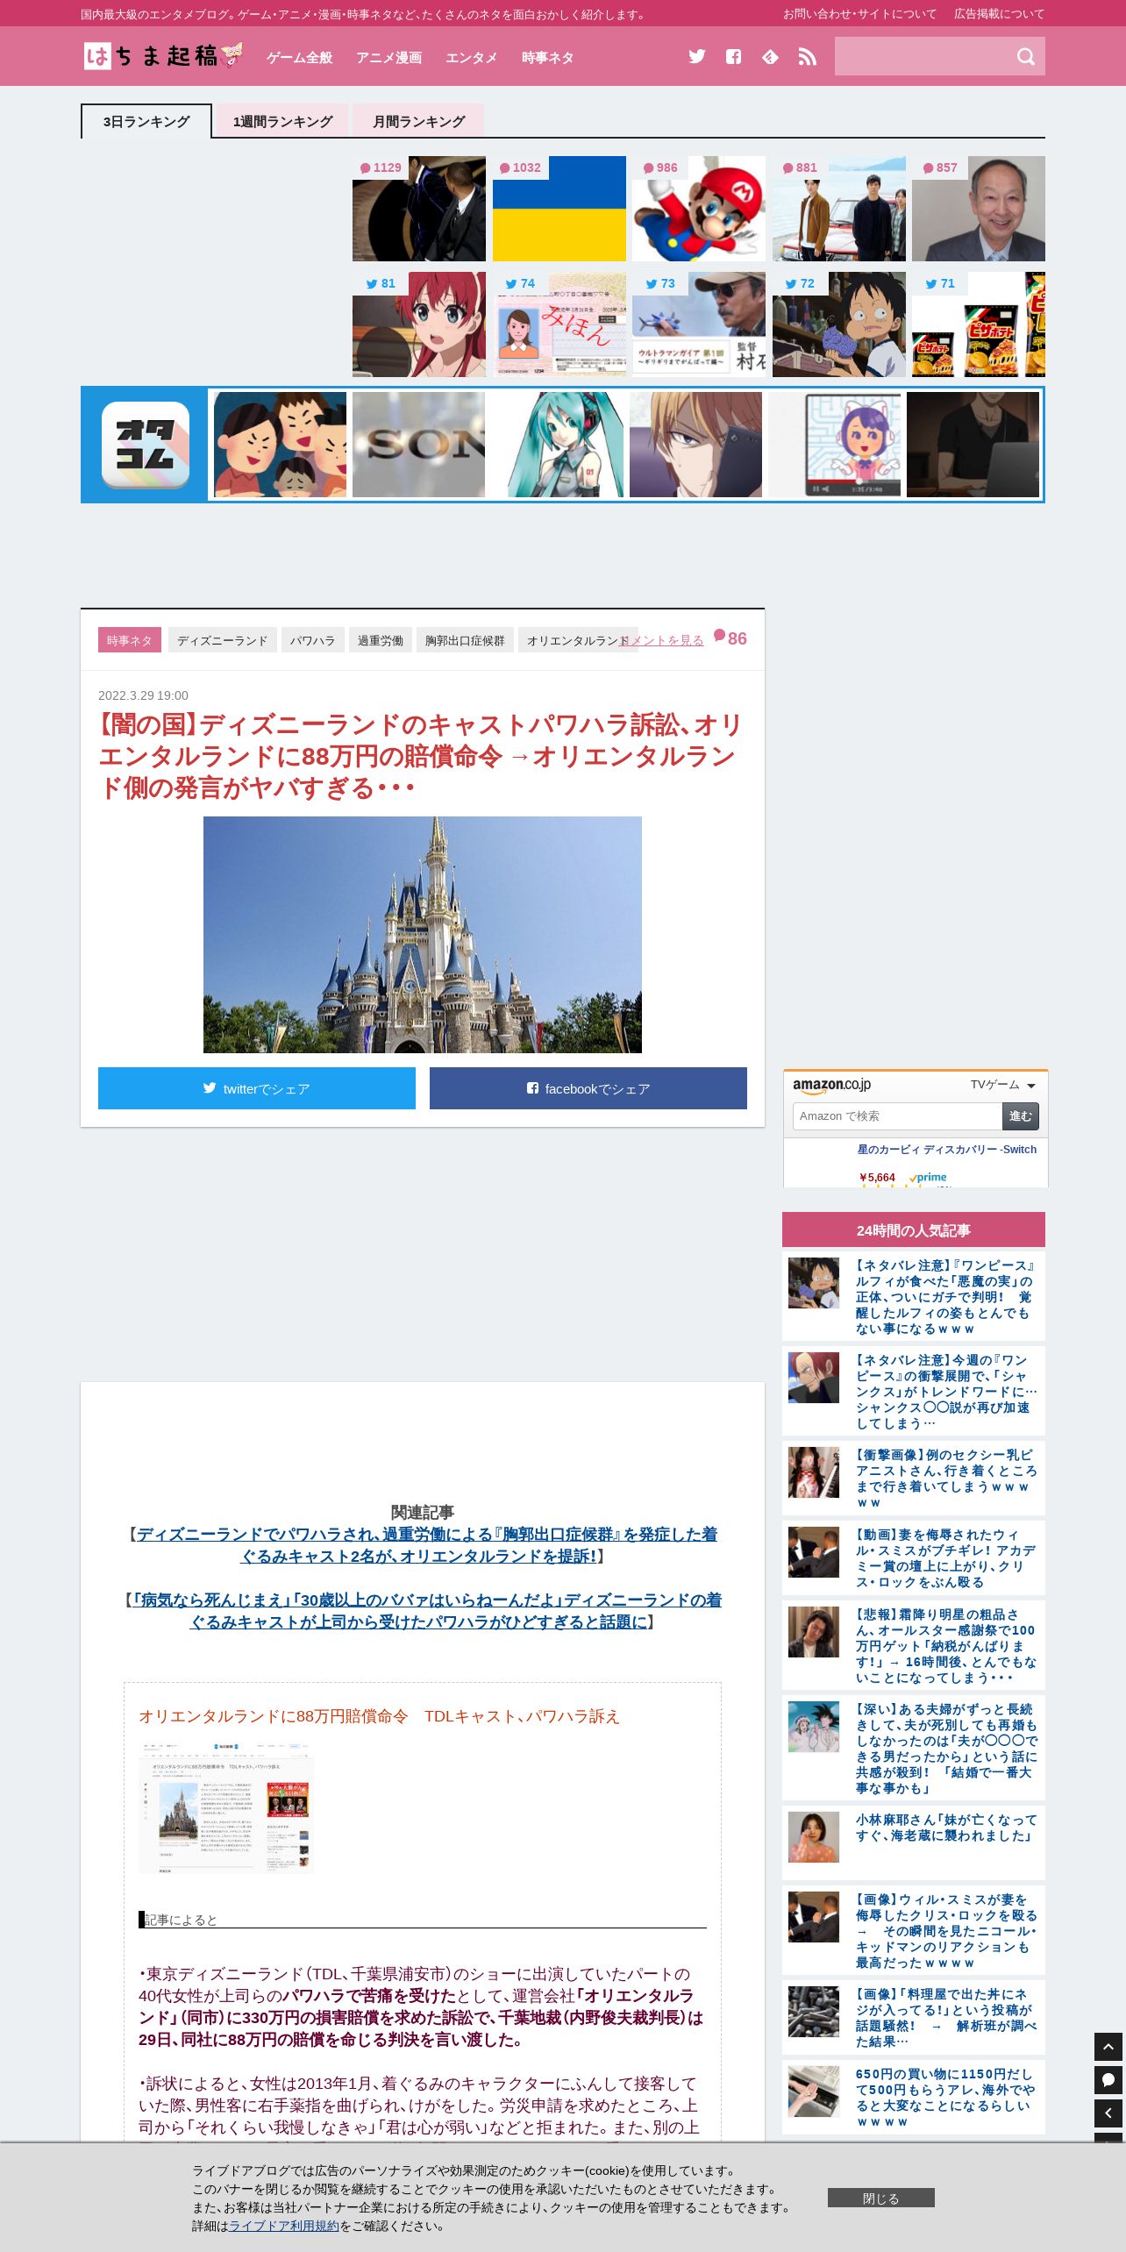Open the RSS feed icon in the header
The image size is (1126, 2252).
[807, 57]
